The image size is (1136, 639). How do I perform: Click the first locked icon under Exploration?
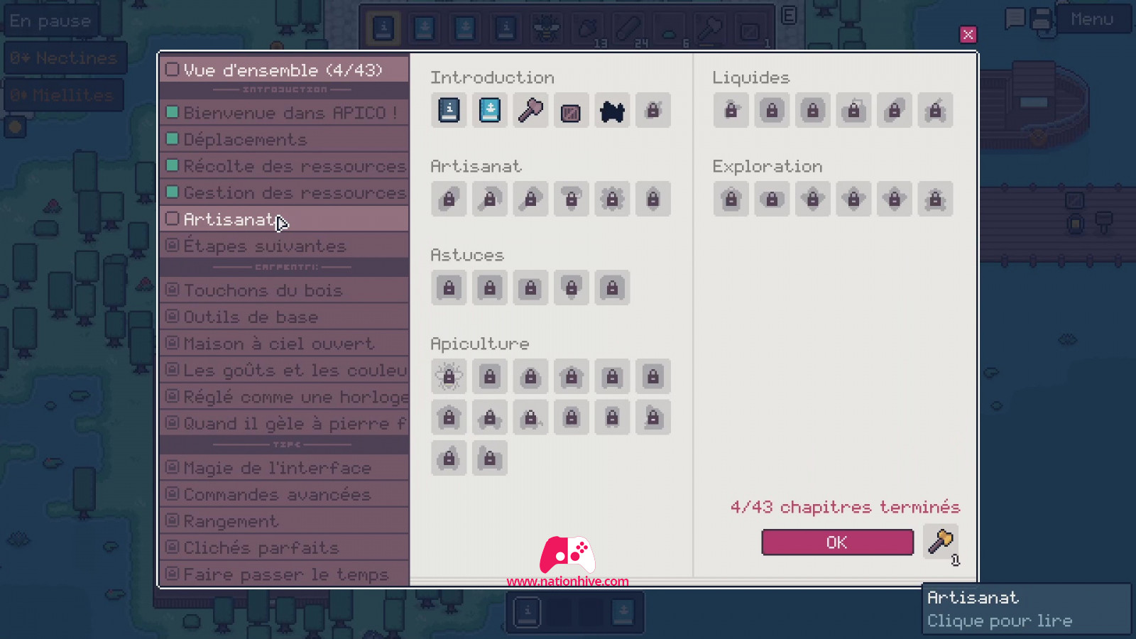[731, 199]
